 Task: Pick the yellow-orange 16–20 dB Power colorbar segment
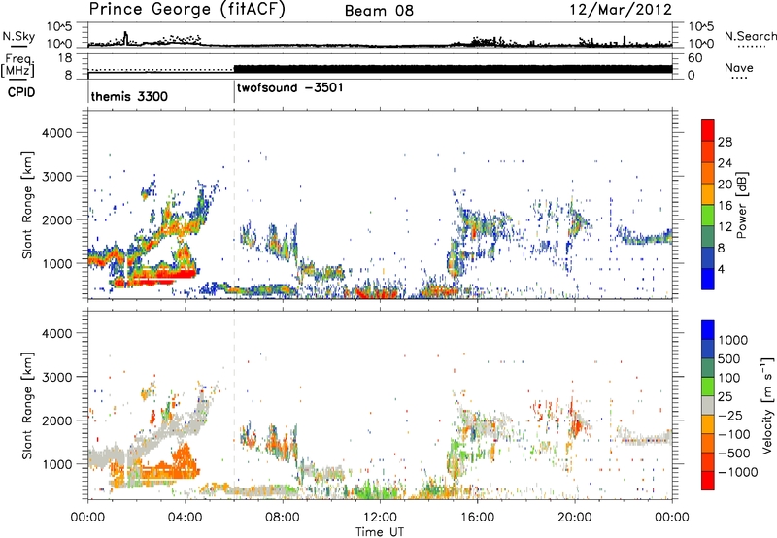[x=708, y=194]
